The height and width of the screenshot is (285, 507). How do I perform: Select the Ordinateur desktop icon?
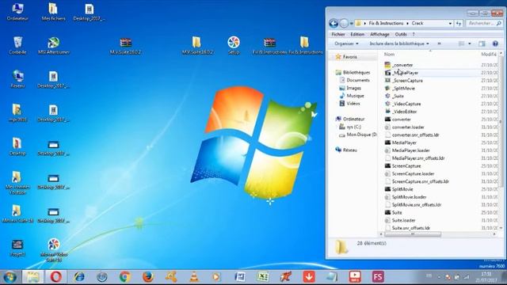click(17, 12)
